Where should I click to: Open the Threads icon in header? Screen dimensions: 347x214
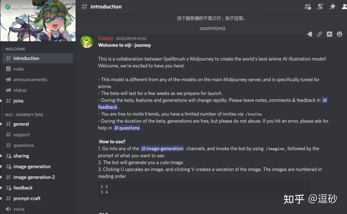(307, 7)
